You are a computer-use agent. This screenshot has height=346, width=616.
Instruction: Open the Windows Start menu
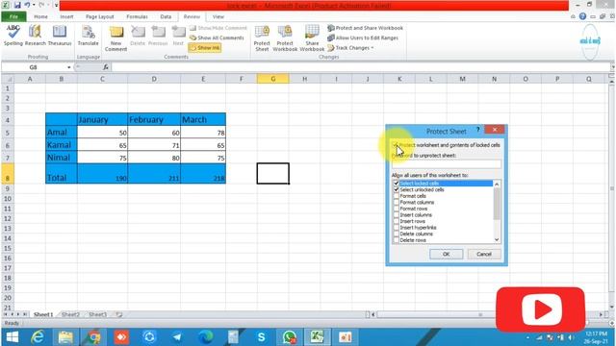click(13, 337)
